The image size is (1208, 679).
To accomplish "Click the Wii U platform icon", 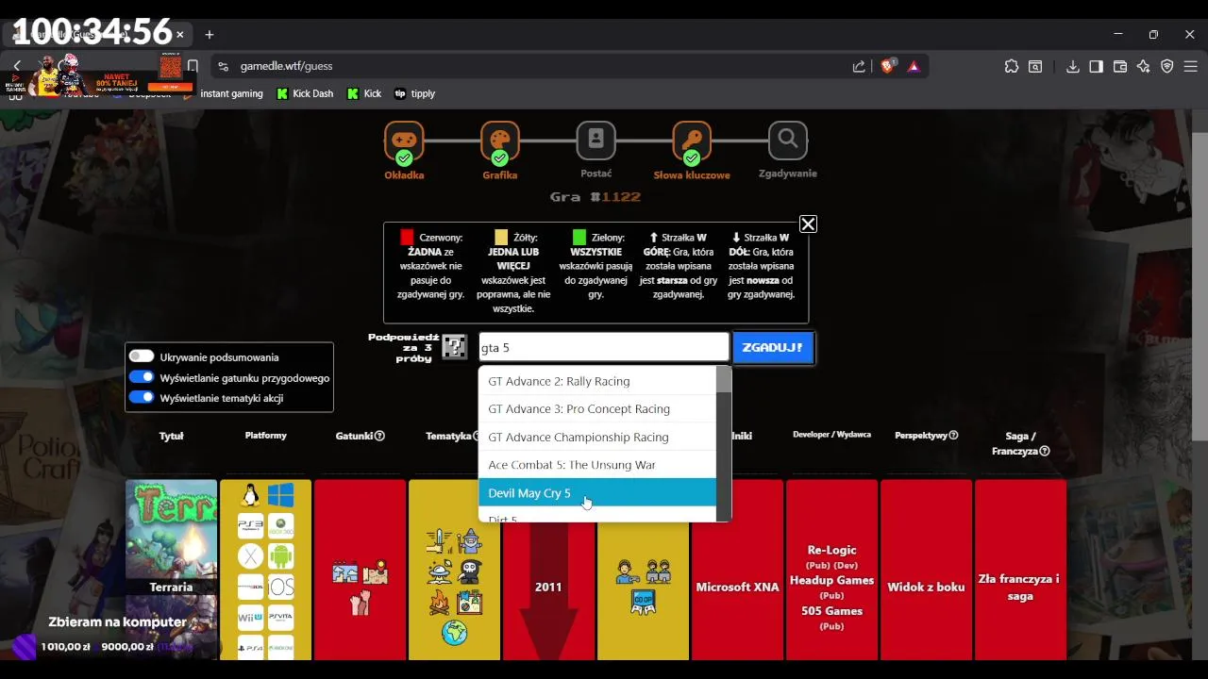I will coord(250,618).
